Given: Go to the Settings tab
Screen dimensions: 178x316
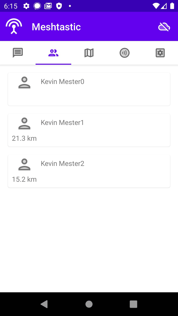Looking at the screenshot, I should 160,53.
